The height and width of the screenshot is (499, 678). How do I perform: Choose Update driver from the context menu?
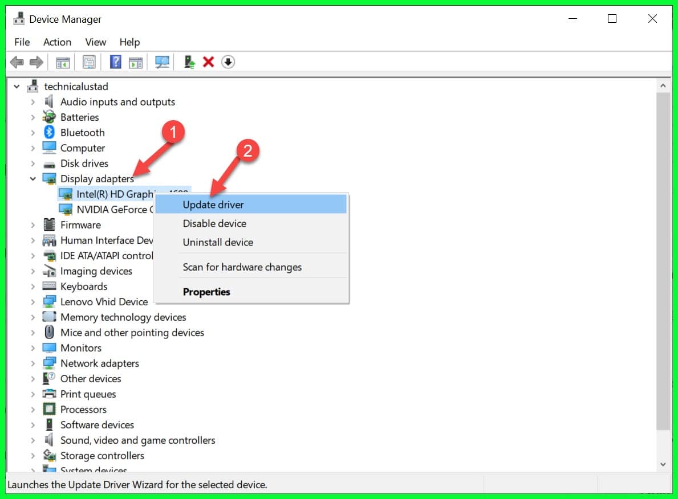click(x=213, y=204)
